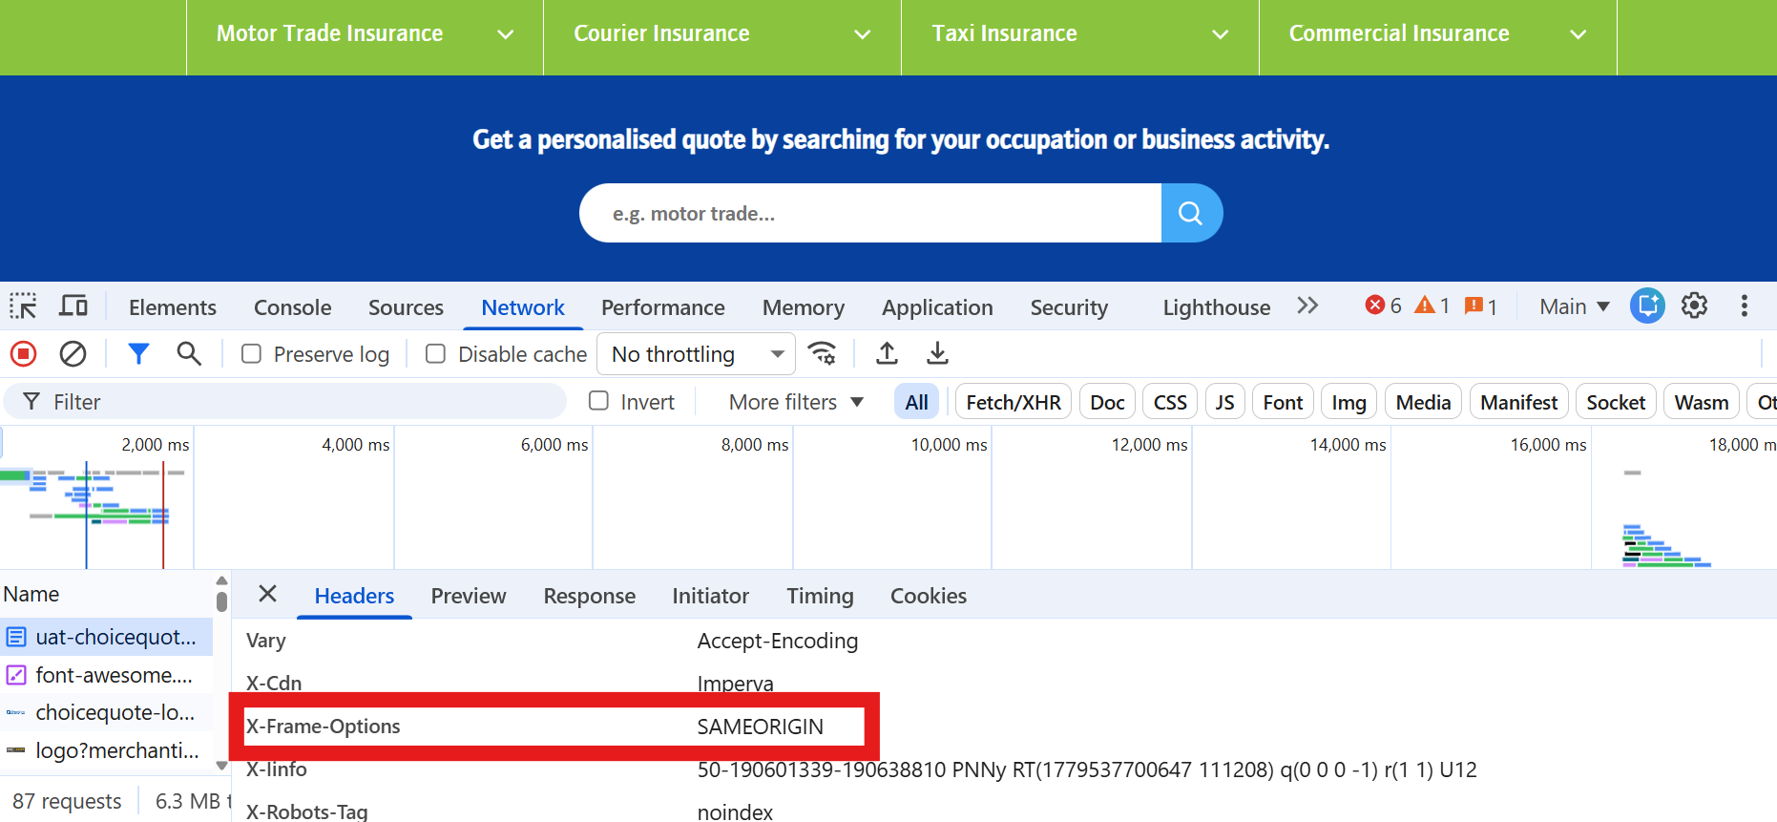Enable the Disable cache checkbox

(x=435, y=354)
